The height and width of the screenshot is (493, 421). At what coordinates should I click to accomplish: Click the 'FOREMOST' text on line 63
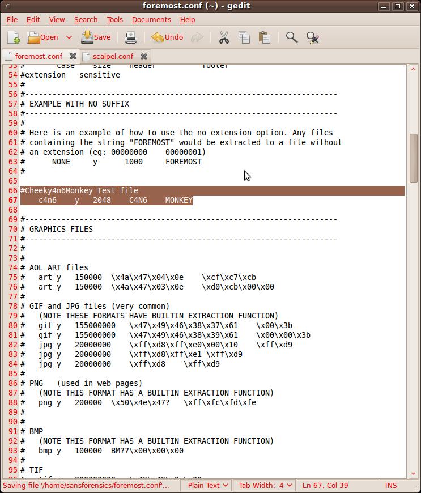pyautogui.click(x=184, y=161)
